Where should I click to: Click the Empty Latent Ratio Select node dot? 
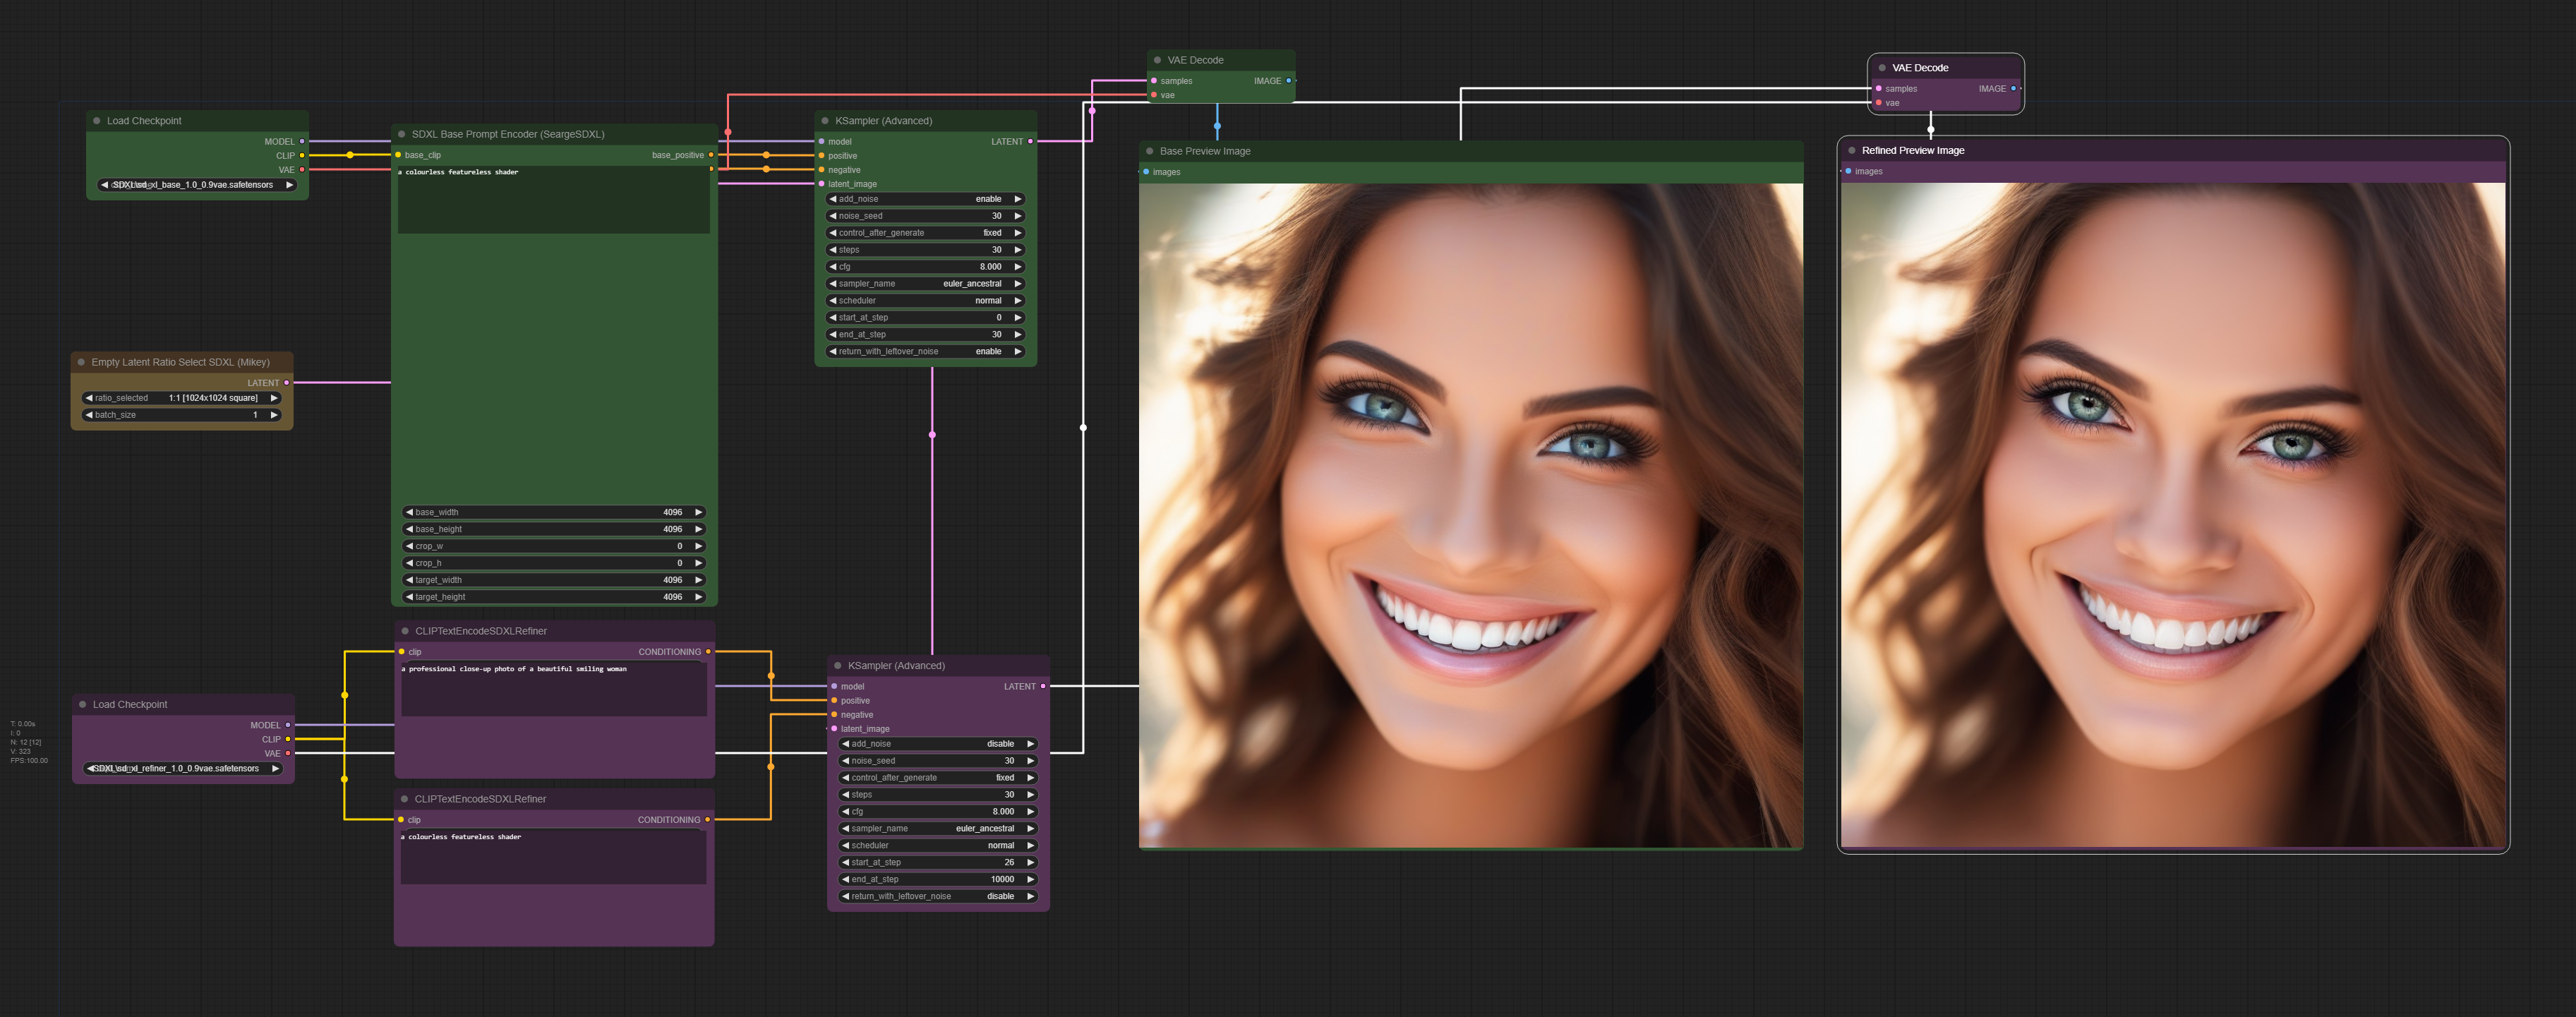82,362
